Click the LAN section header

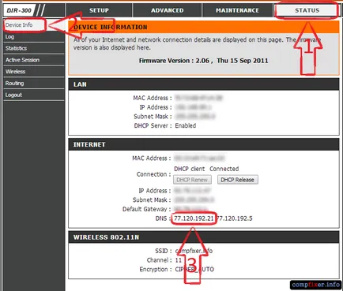pos(204,84)
